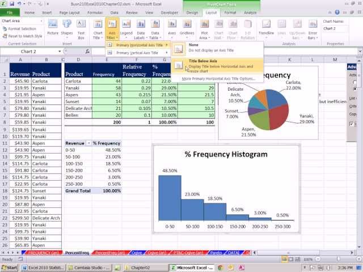This screenshot has height=272, width=363.
Task: Open Plot Area options
Action: [x=204, y=29]
